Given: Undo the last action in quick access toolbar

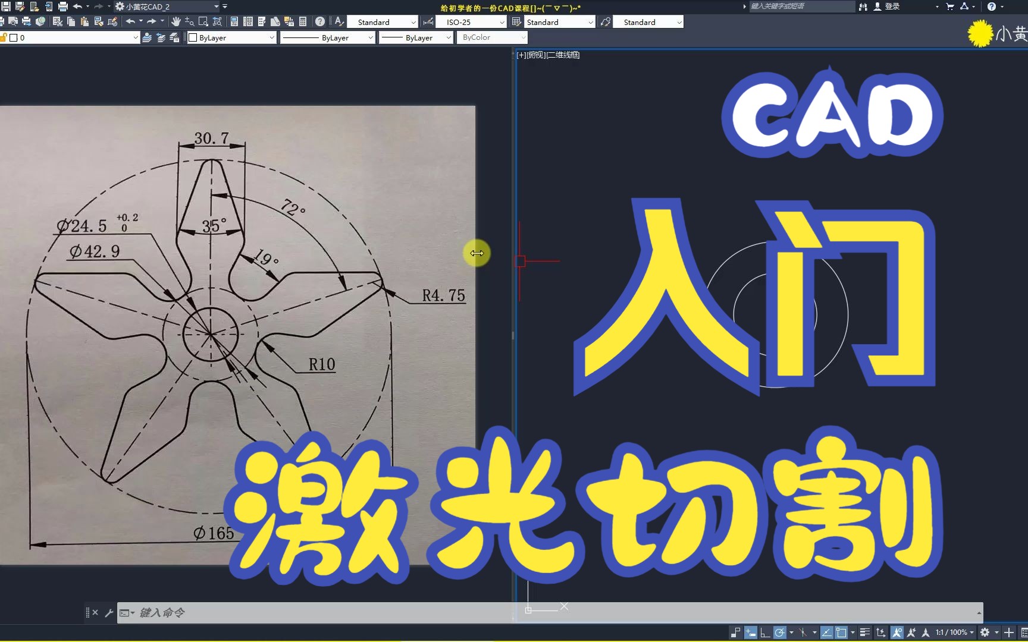Looking at the screenshot, I should 77,7.
